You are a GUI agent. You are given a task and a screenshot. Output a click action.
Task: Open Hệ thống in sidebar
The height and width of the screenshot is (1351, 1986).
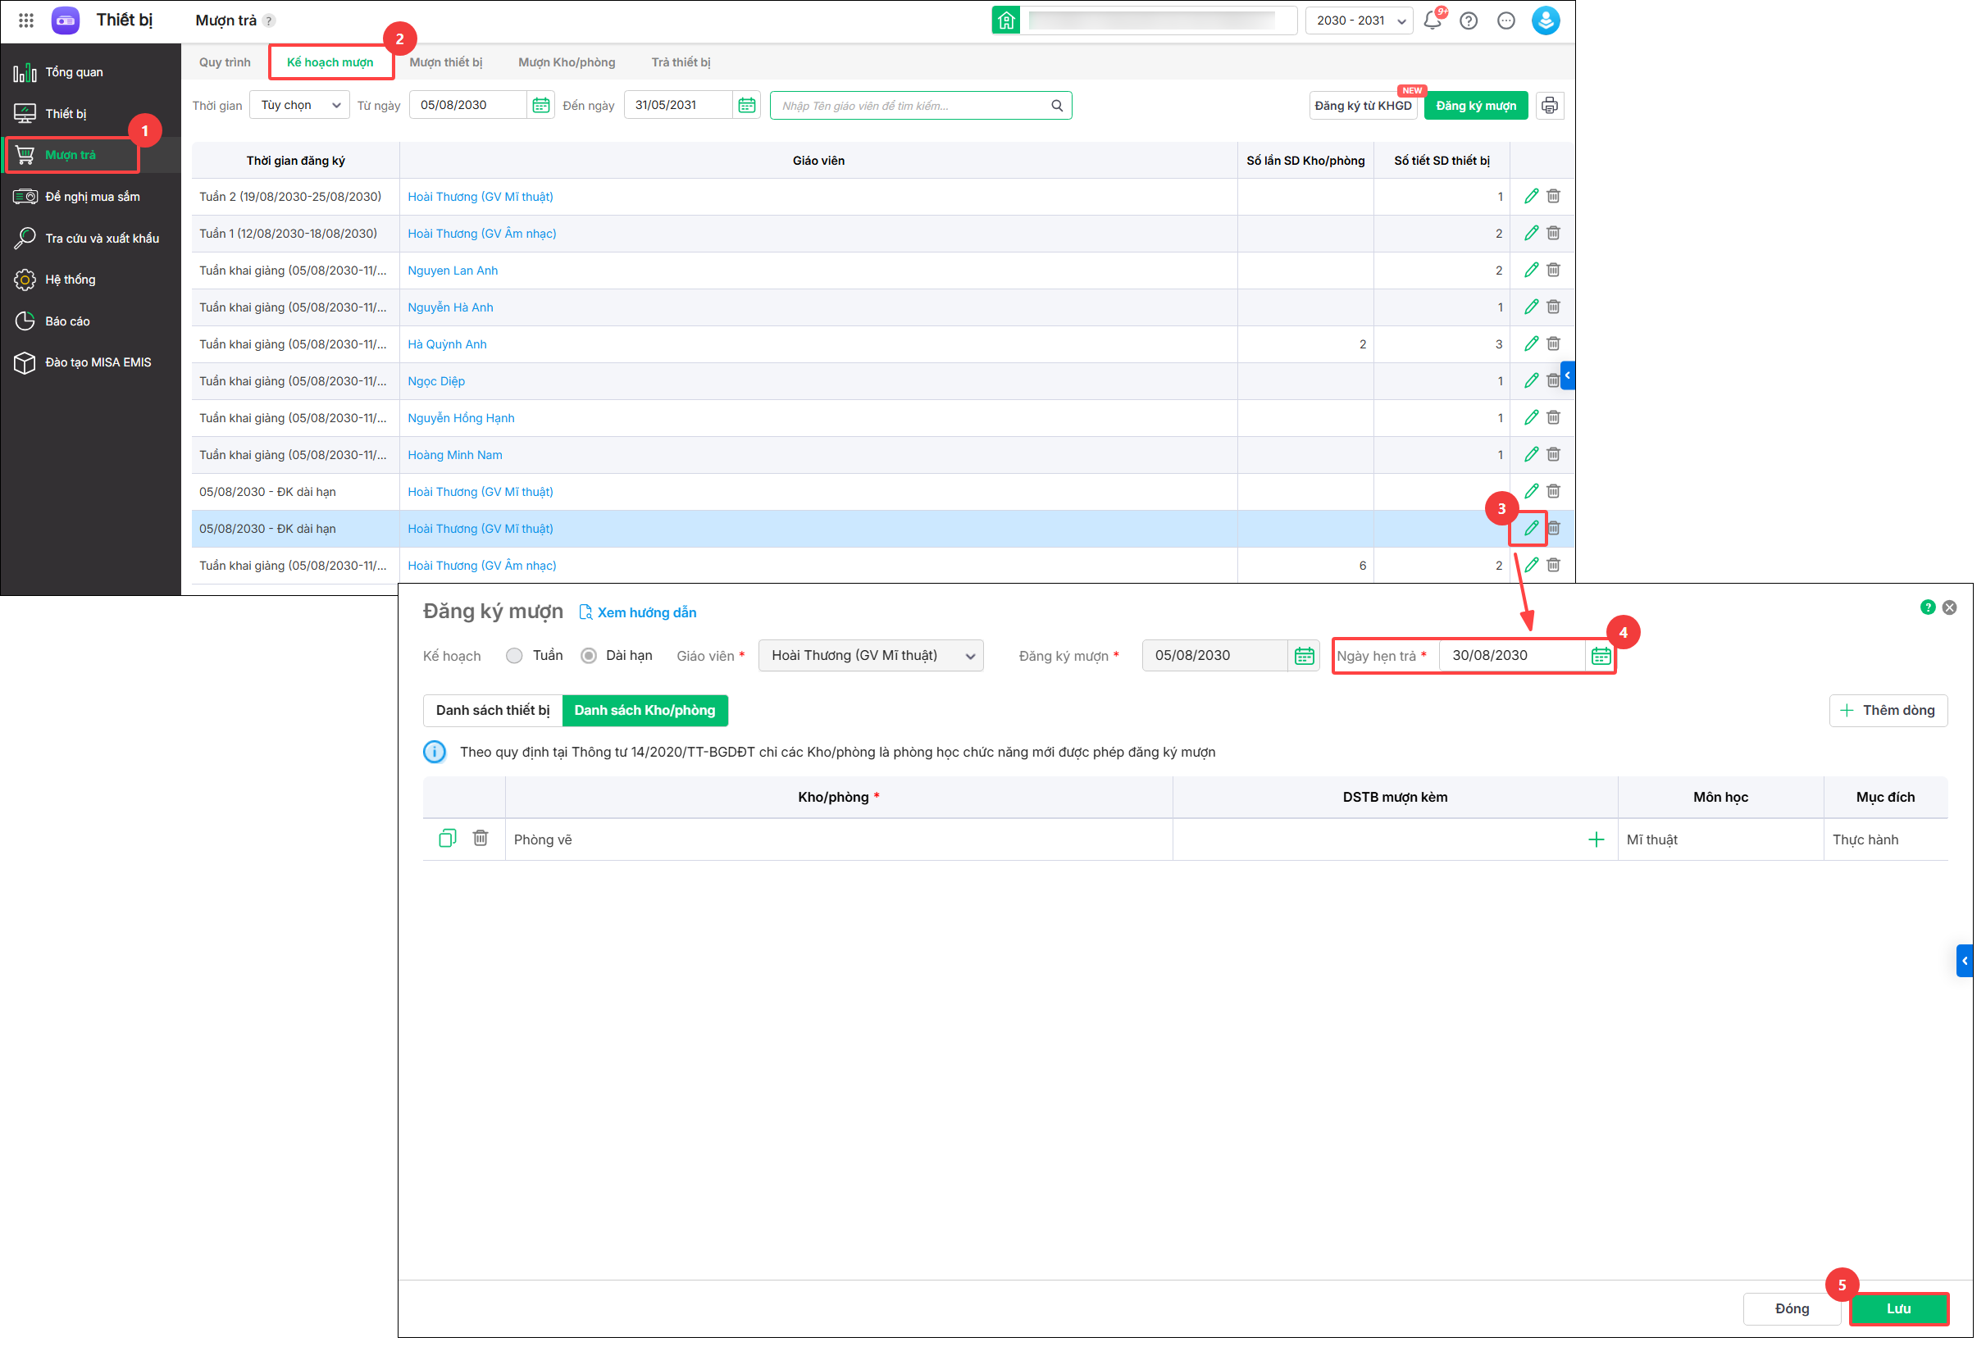point(90,280)
